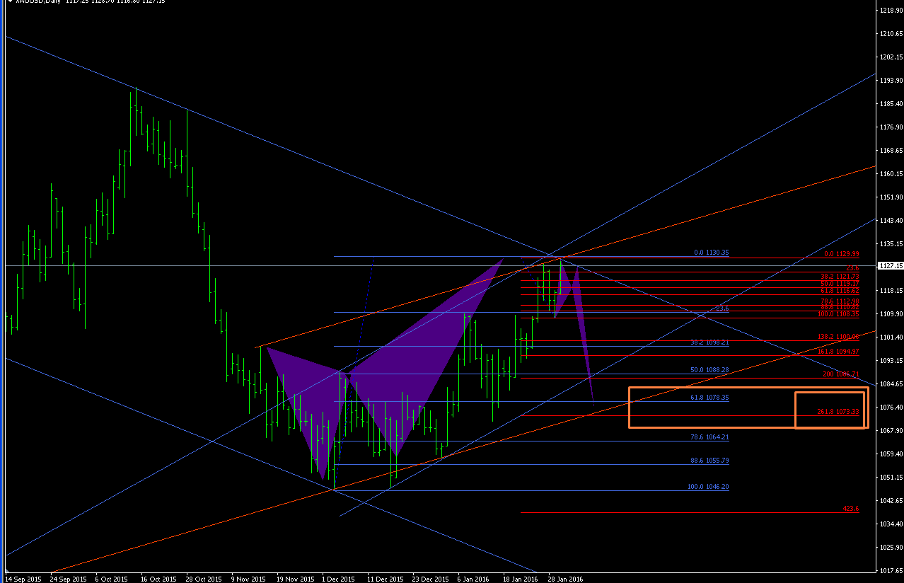Viewport: 904px width, 583px height.
Task: Click date label 9 Nov 2015
Action: click(x=248, y=579)
